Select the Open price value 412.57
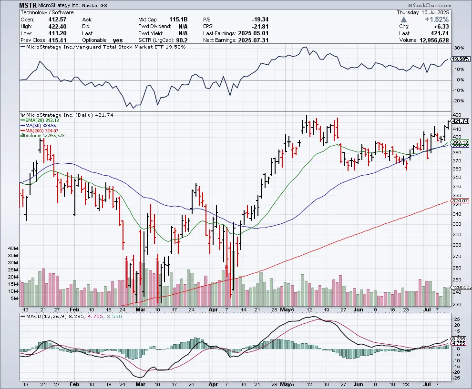The width and height of the screenshot is (472, 389). pos(57,20)
